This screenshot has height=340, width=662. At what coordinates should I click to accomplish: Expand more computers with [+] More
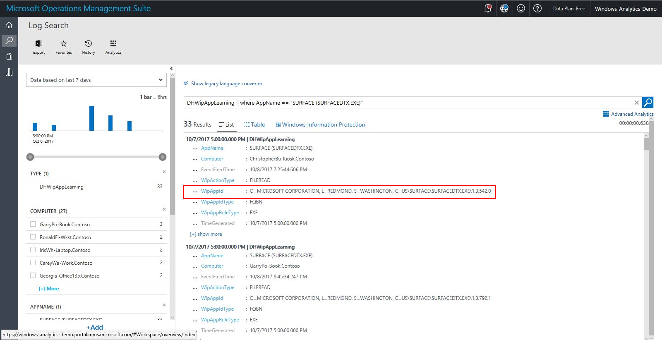[x=49, y=289]
